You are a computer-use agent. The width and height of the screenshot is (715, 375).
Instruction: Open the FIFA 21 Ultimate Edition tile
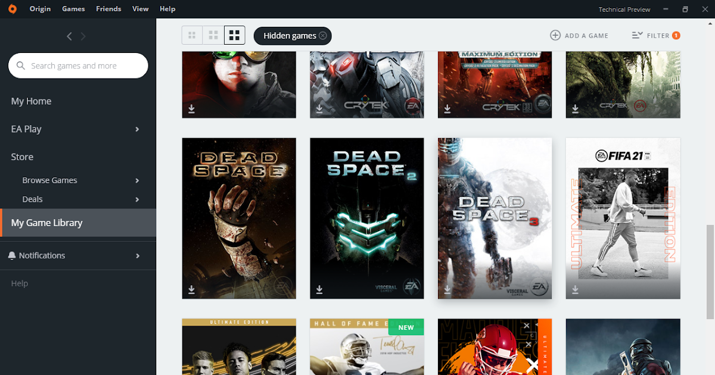(623, 218)
